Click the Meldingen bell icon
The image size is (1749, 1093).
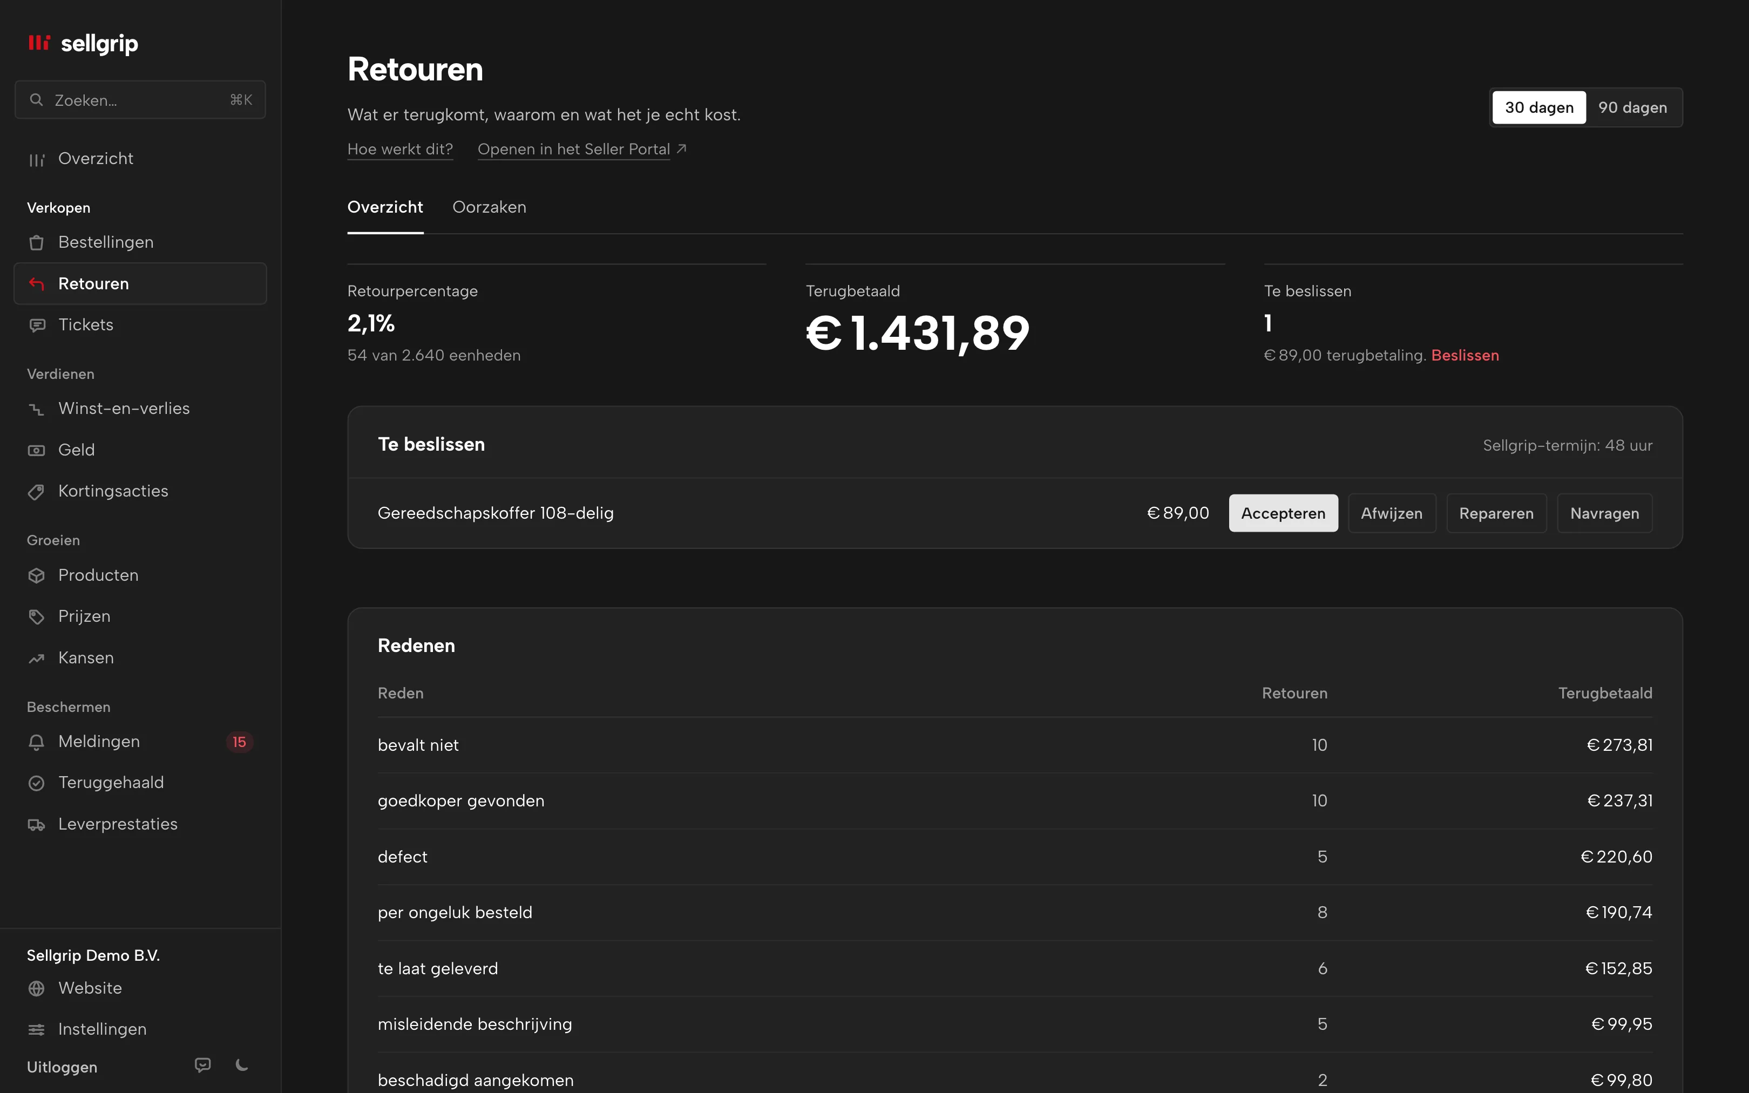(36, 742)
